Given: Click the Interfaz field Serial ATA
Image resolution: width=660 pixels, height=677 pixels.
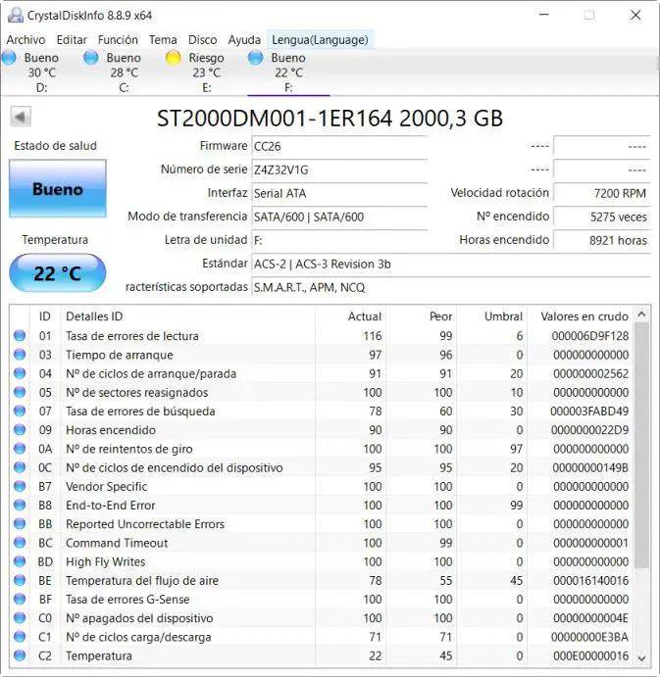Looking at the screenshot, I should pos(339,193).
